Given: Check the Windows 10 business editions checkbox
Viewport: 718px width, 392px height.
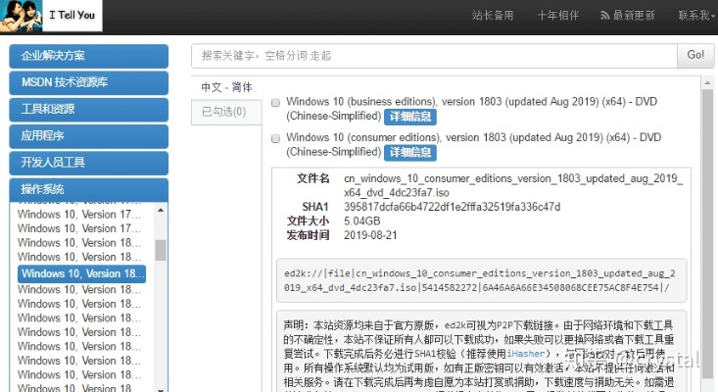Looking at the screenshot, I should tap(276, 102).
